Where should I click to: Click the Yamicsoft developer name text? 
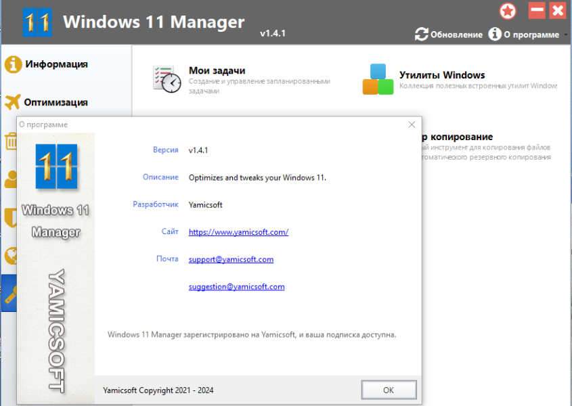click(205, 205)
